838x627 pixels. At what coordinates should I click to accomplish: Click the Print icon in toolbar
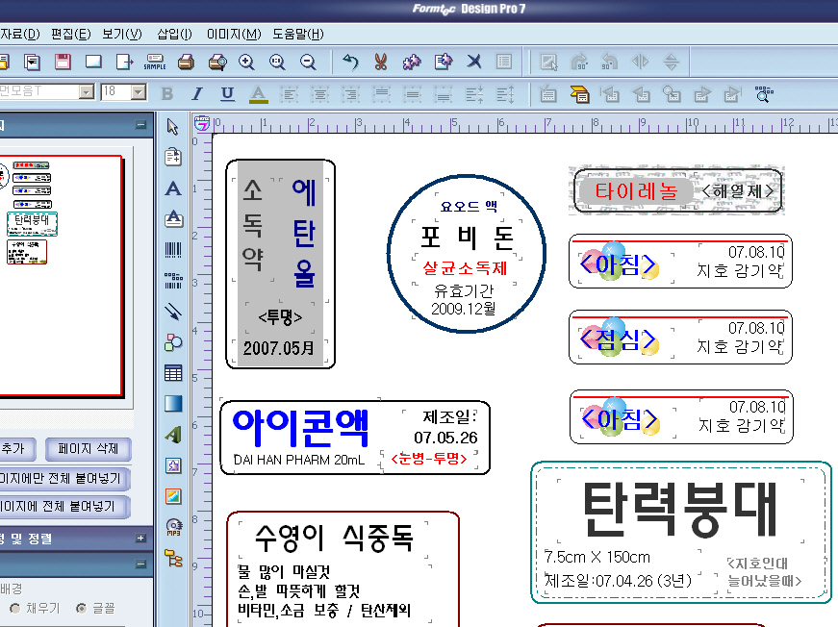(x=186, y=62)
